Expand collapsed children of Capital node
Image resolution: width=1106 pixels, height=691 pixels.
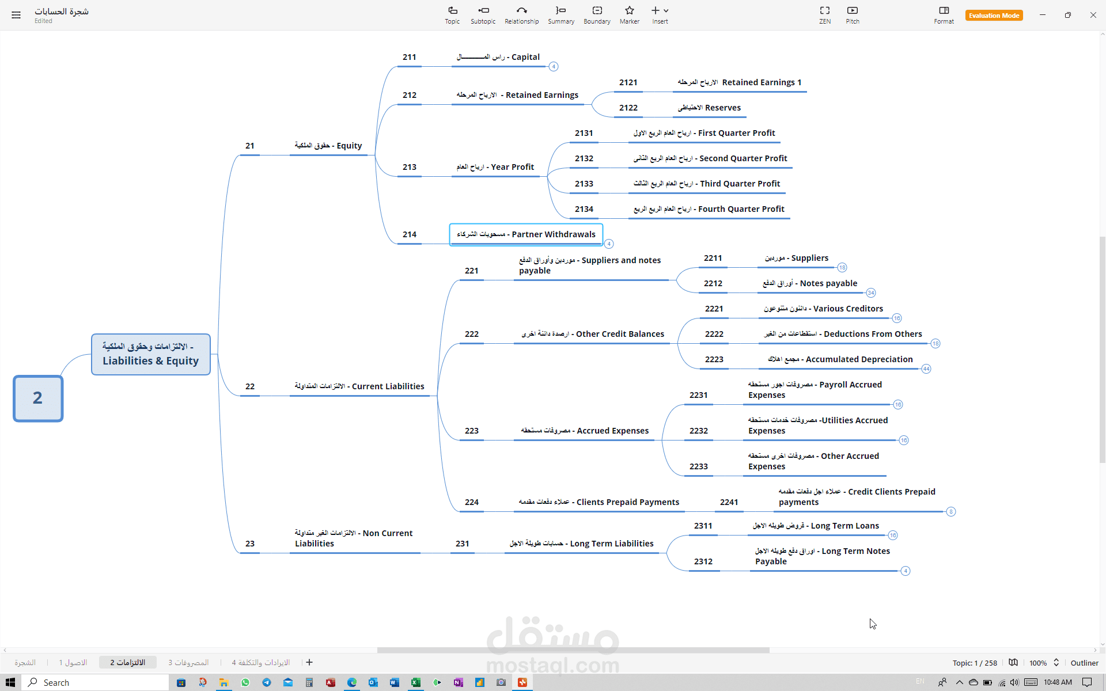point(554,67)
